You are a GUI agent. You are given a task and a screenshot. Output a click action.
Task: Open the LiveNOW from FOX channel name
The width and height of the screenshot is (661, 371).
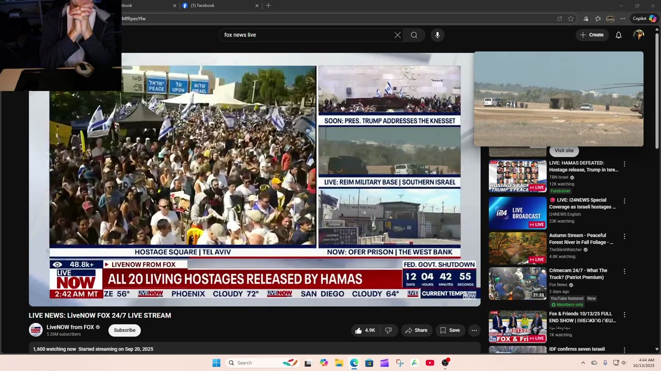point(70,327)
